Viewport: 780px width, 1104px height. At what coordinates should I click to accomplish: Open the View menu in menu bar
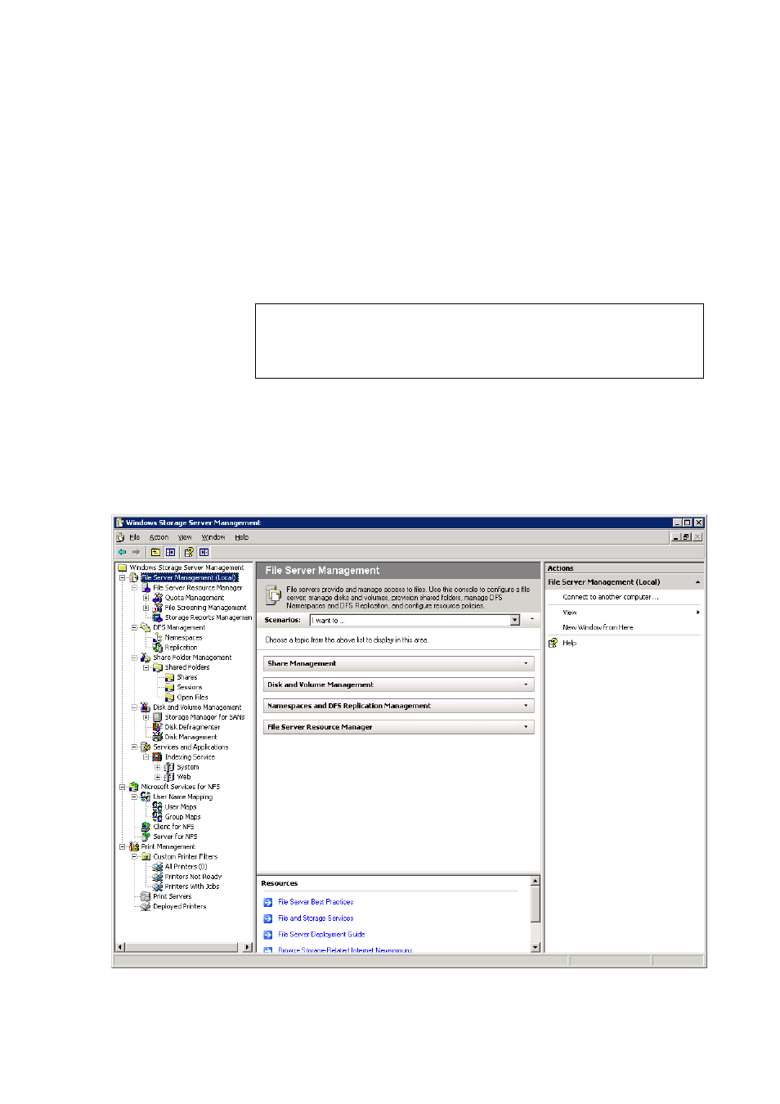185,537
